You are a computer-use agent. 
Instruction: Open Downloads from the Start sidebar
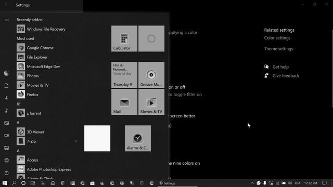[x=6, y=98]
